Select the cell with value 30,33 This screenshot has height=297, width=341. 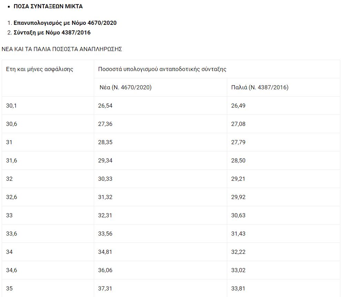pyautogui.click(x=160, y=179)
